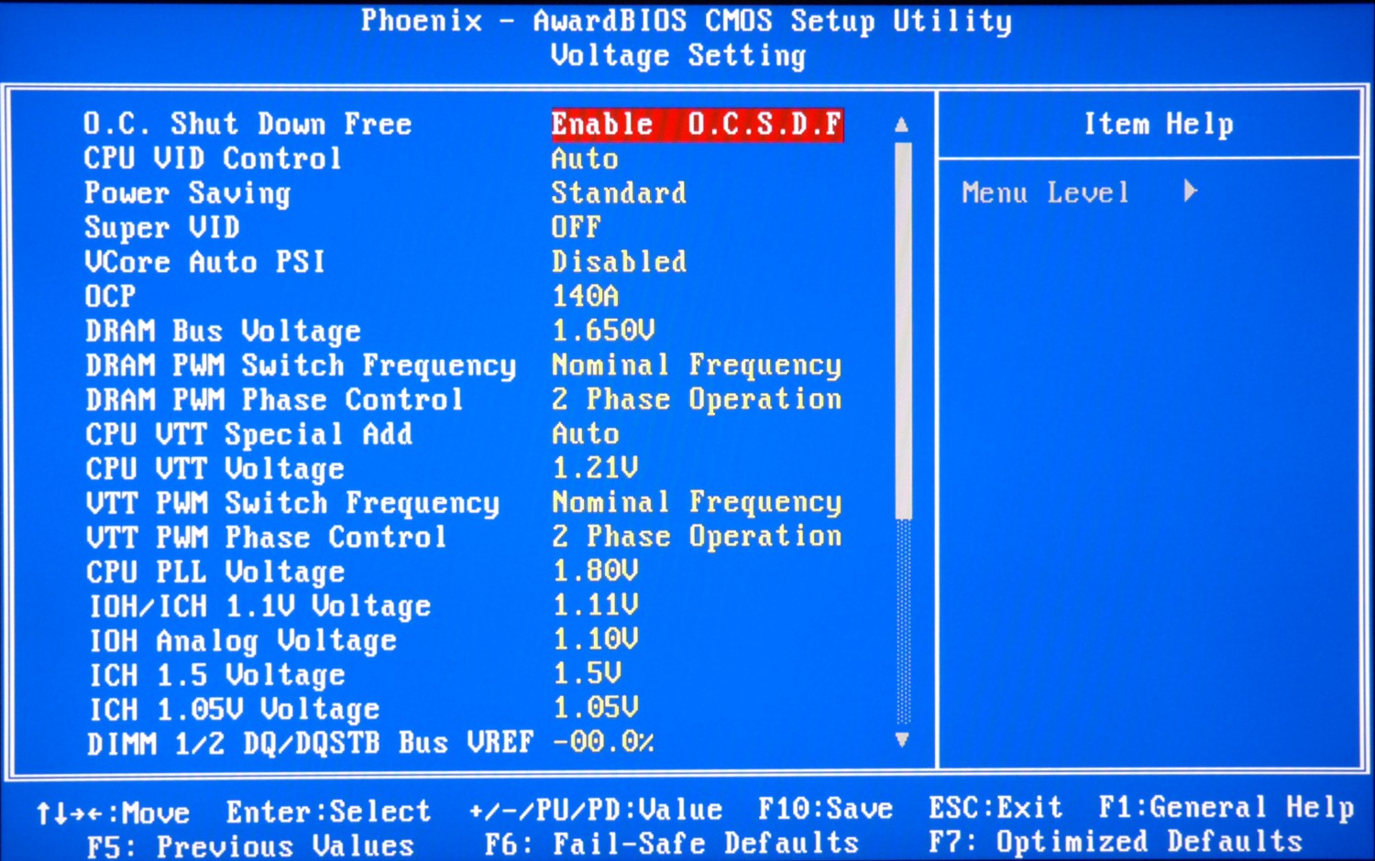The image size is (1375, 861).
Task: Select the Super VID setting
Action: 162,227
